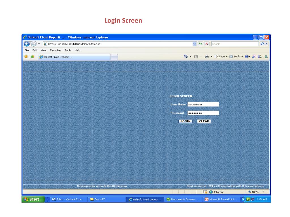
Task: Click the green Refresh arrows icon
Action: 200,44
